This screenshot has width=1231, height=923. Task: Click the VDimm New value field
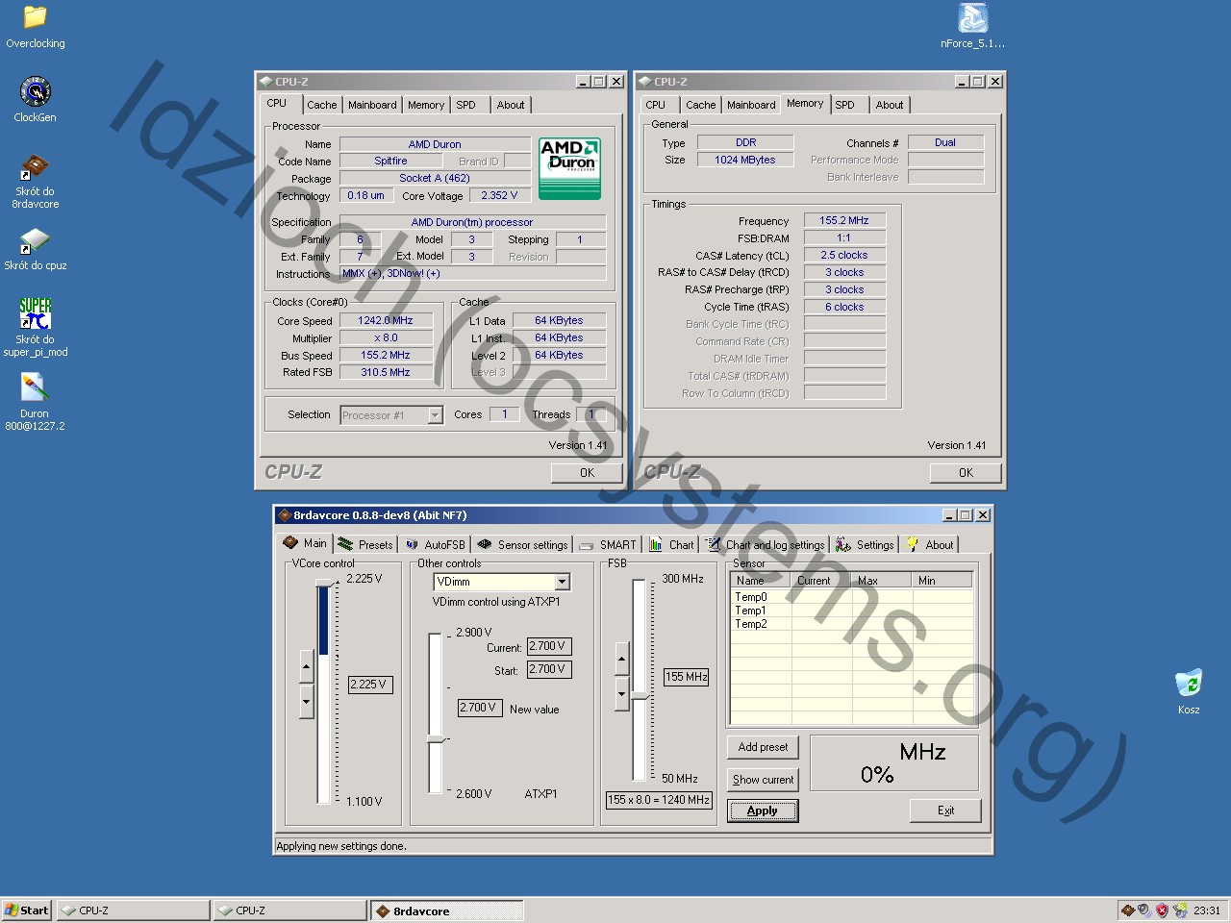[479, 708]
